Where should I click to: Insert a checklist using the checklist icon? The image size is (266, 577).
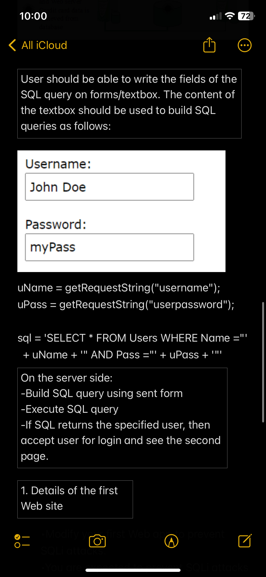pyautogui.click(x=22, y=541)
